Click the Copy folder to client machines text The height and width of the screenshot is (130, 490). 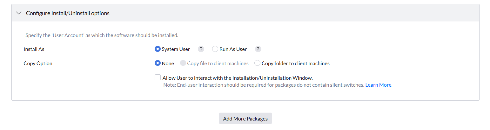[x=295, y=63]
